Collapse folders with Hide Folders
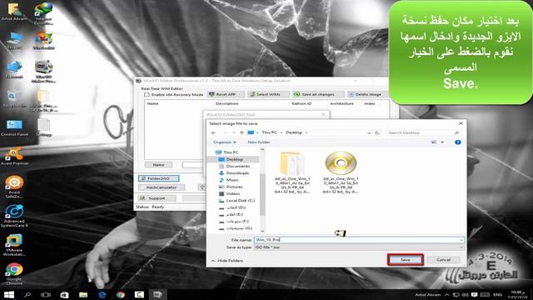 coord(227,261)
